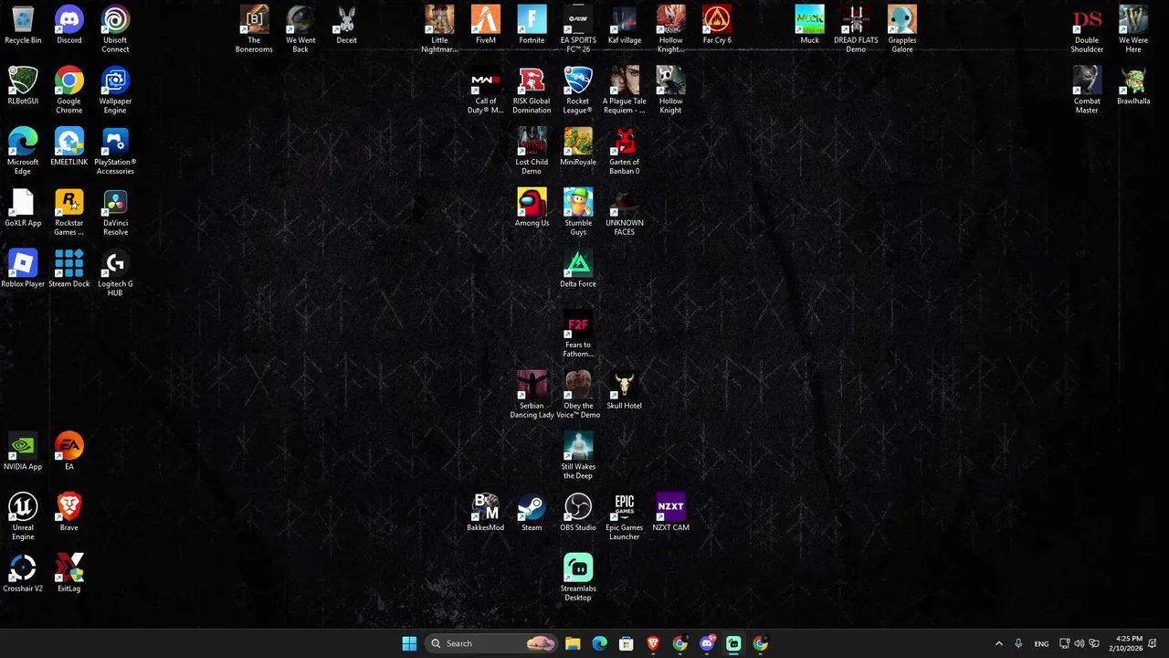The height and width of the screenshot is (658, 1169).
Task: Open the Windows Start menu
Action: tap(409, 643)
